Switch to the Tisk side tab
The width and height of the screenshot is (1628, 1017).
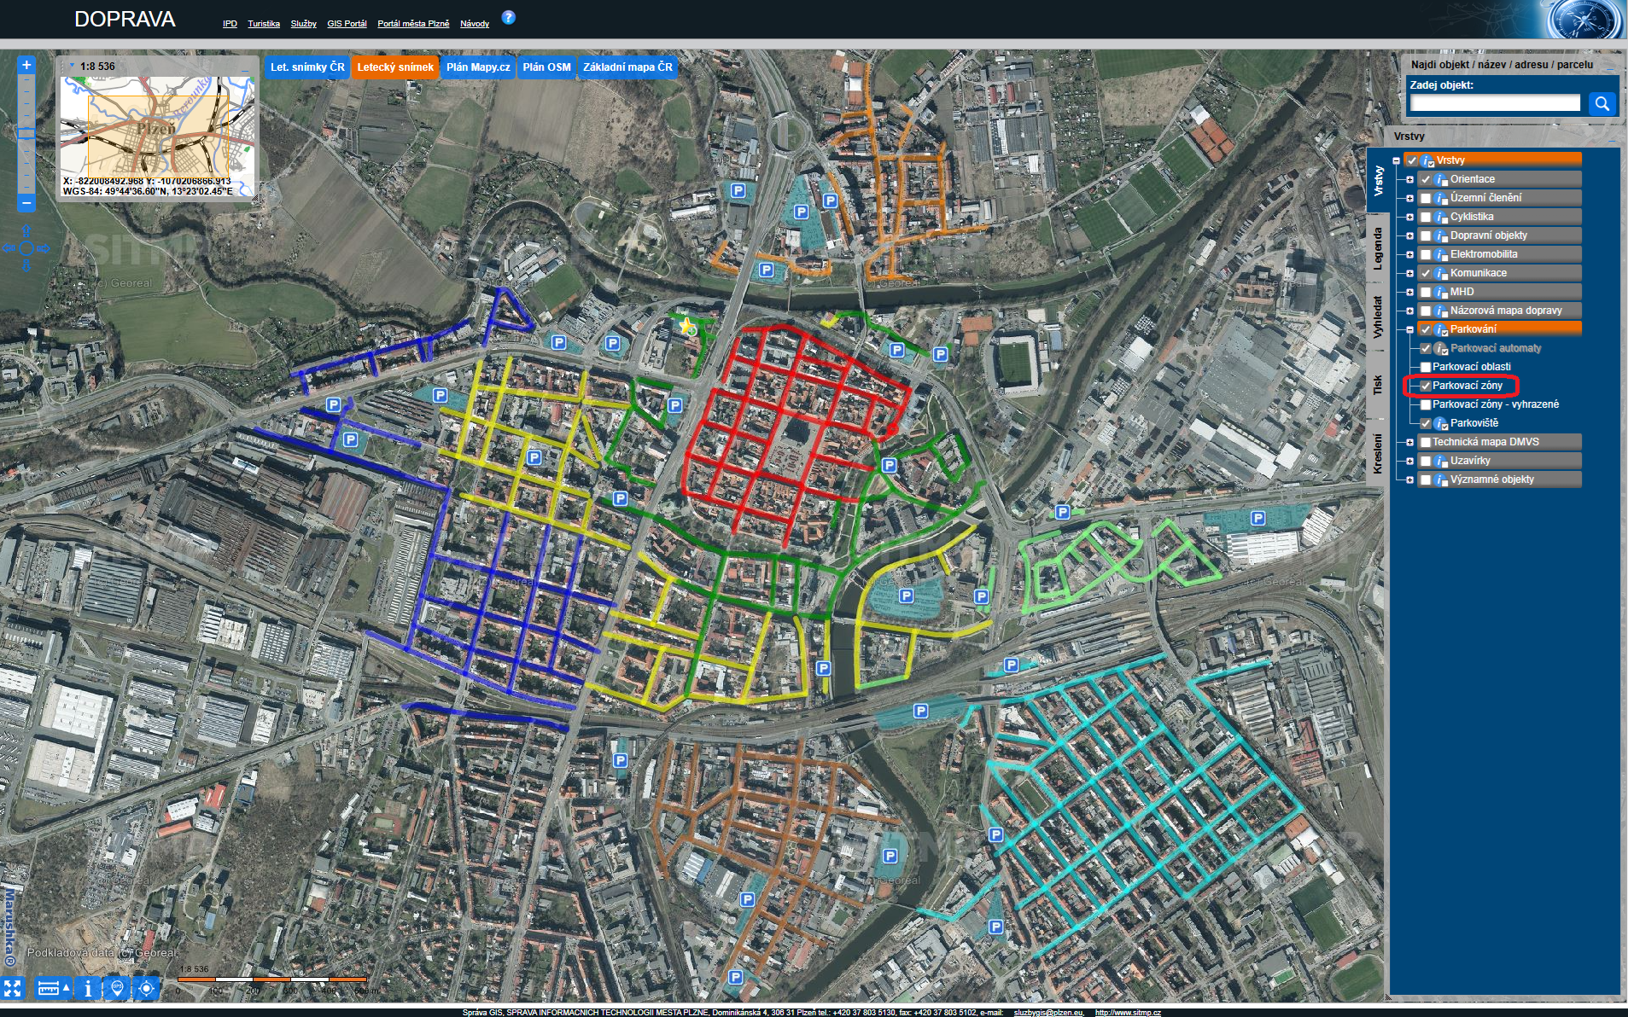1377,385
